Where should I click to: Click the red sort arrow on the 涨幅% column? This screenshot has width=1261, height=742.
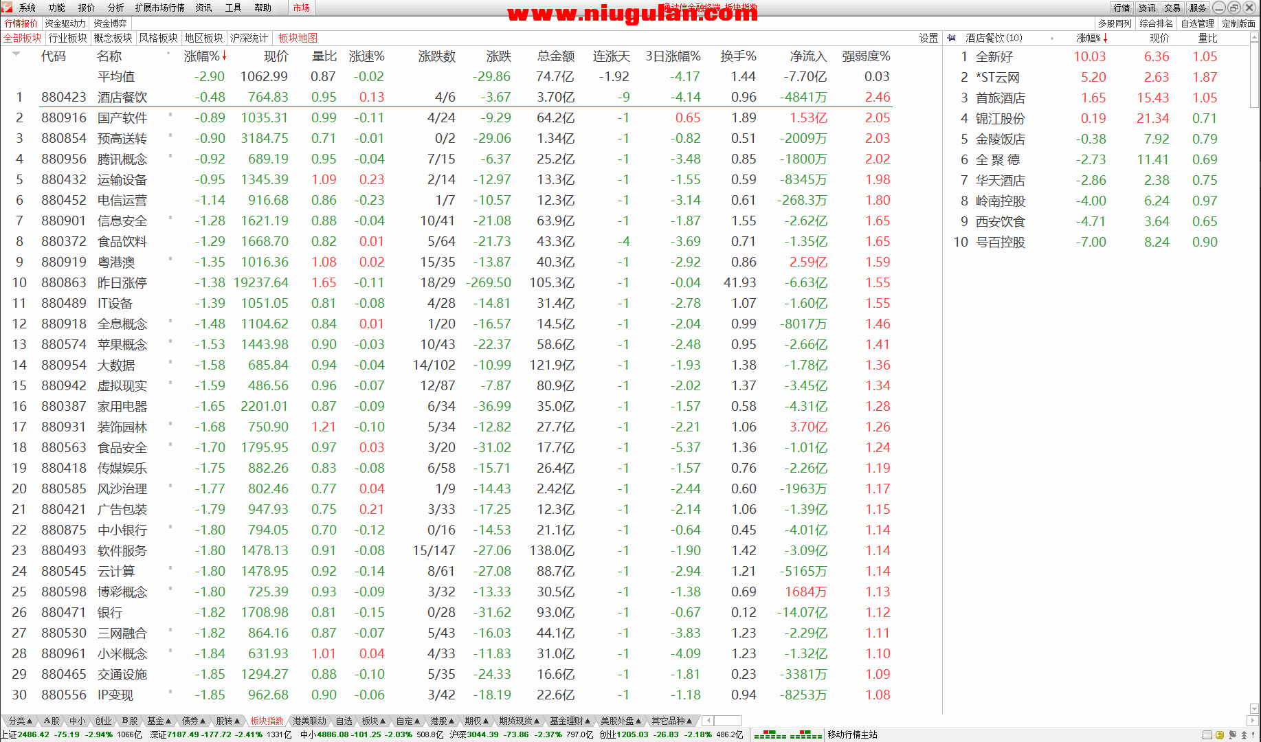coord(224,56)
